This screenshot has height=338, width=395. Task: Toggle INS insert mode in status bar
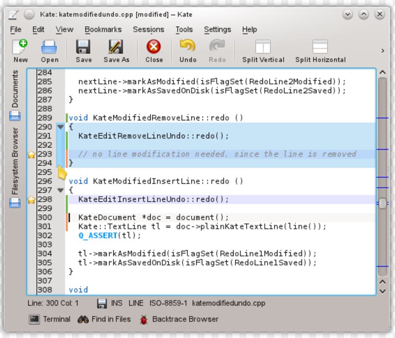(x=117, y=303)
